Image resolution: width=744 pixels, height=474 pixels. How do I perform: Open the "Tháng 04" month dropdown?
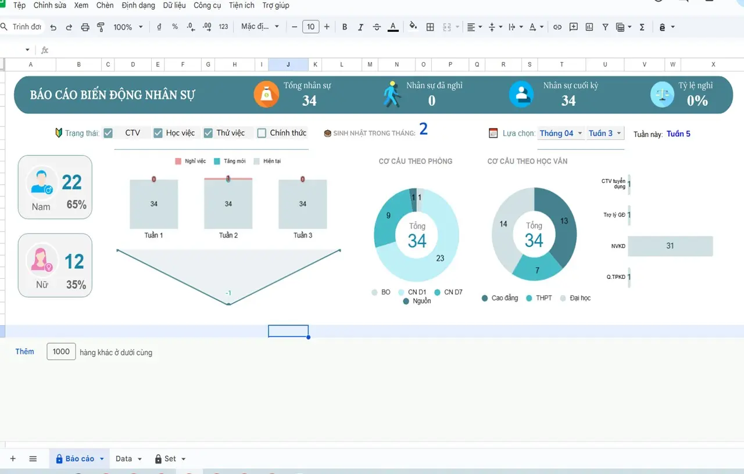561,133
